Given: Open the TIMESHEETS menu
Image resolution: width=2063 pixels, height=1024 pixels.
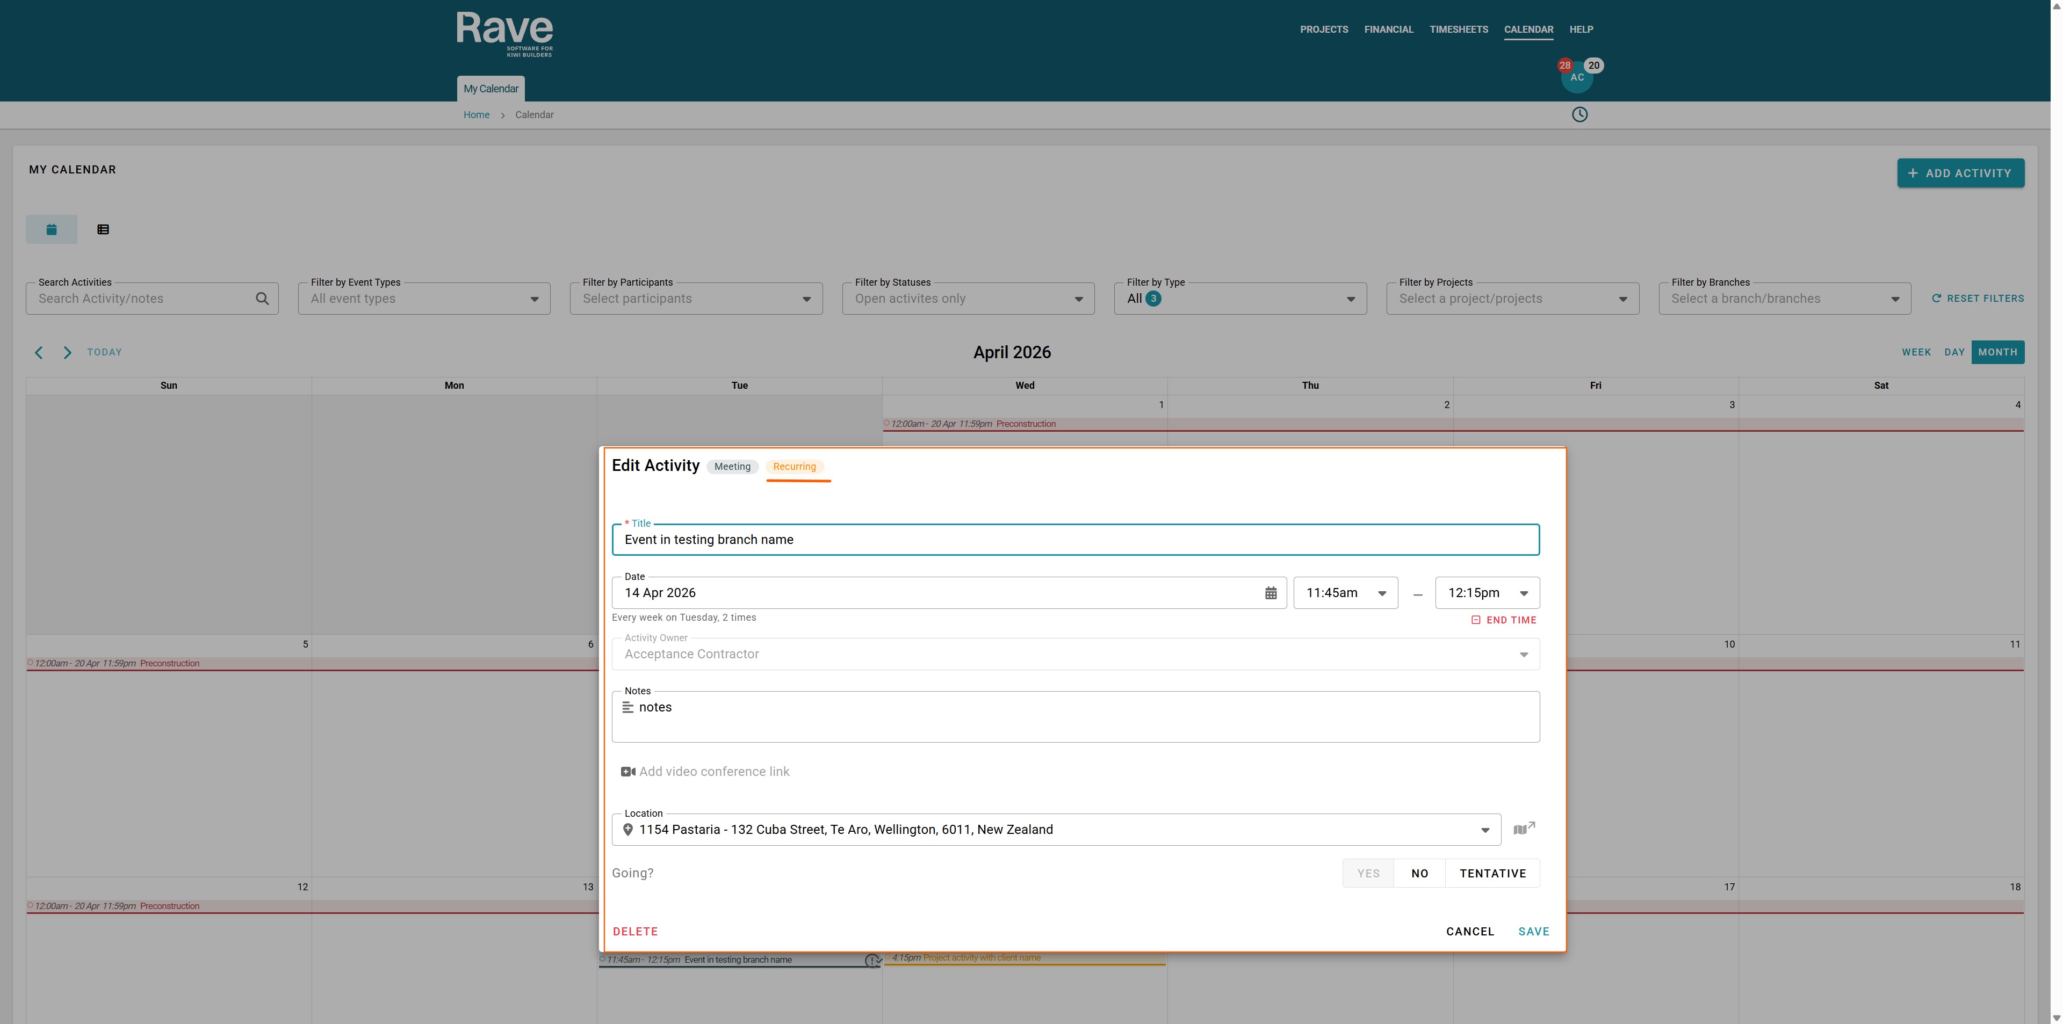Looking at the screenshot, I should (1459, 30).
